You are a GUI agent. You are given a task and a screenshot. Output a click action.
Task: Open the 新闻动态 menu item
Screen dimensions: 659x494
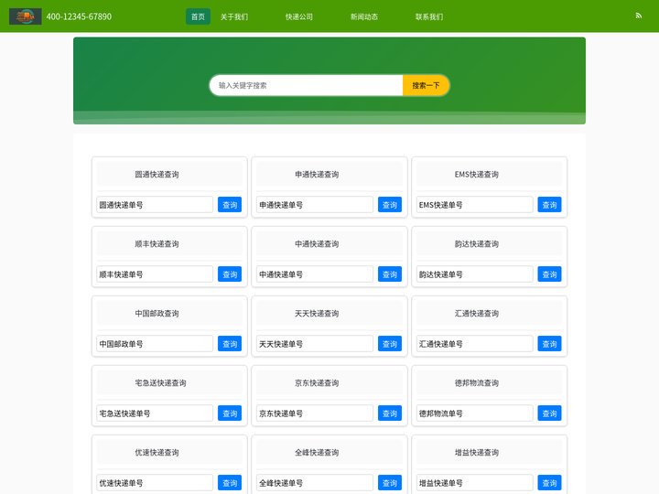(x=364, y=16)
